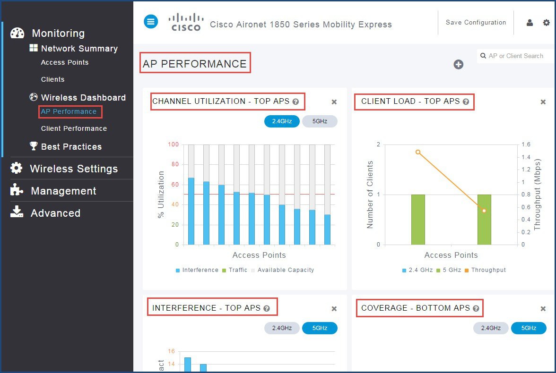Image resolution: width=556 pixels, height=373 pixels.
Task: Open the user account icon
Action: click(530, 23)
